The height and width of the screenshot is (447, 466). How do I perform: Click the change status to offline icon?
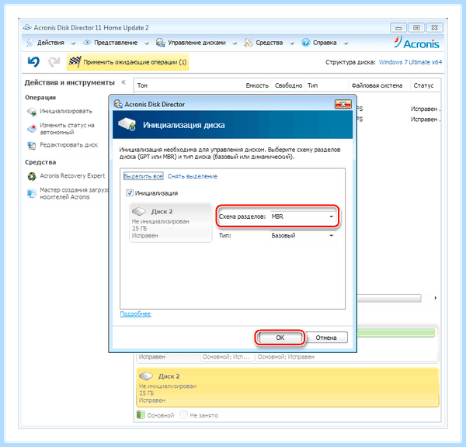point(32,129)
